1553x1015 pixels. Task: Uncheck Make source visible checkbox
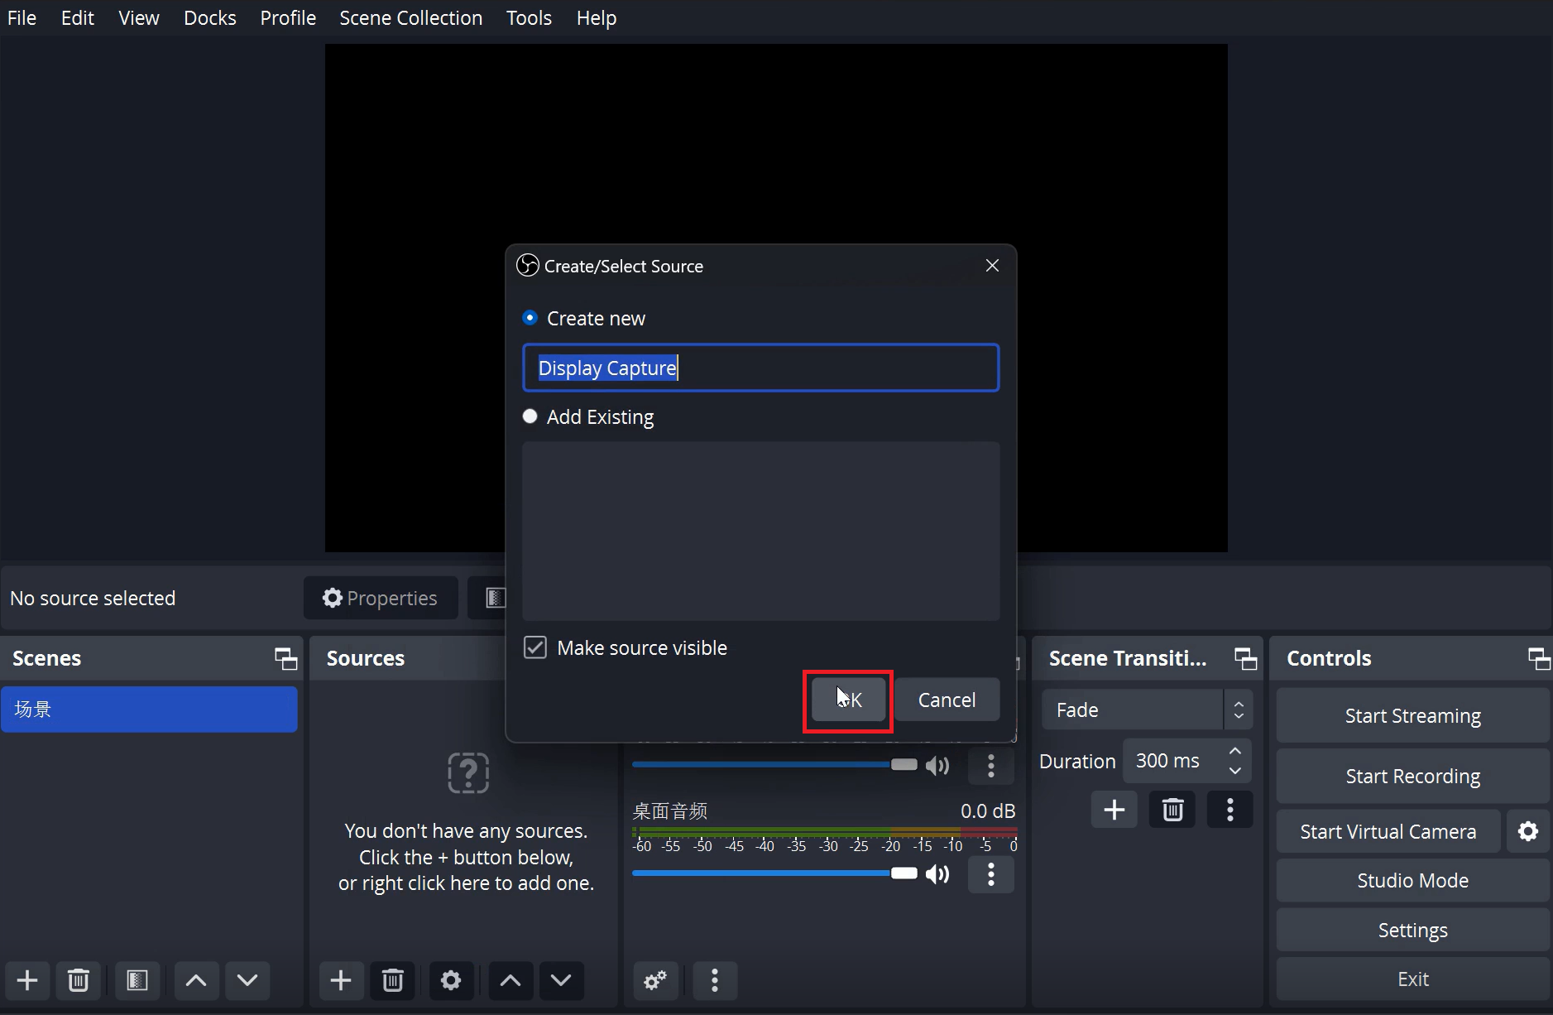(535, 647)
